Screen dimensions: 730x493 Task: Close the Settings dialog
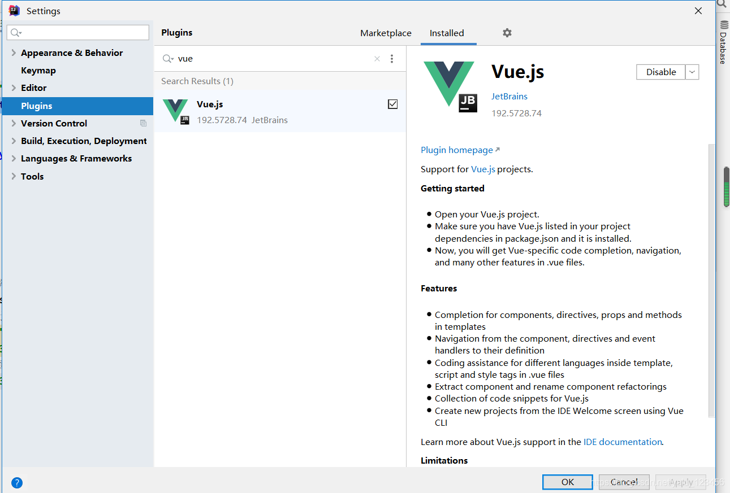[698, 11]
